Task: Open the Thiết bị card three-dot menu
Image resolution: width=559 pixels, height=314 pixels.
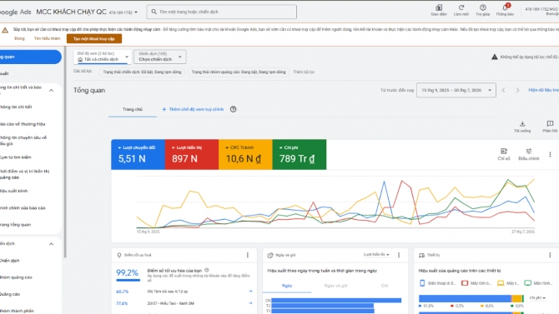Action: pyautogui.click(x=550, y=255)
